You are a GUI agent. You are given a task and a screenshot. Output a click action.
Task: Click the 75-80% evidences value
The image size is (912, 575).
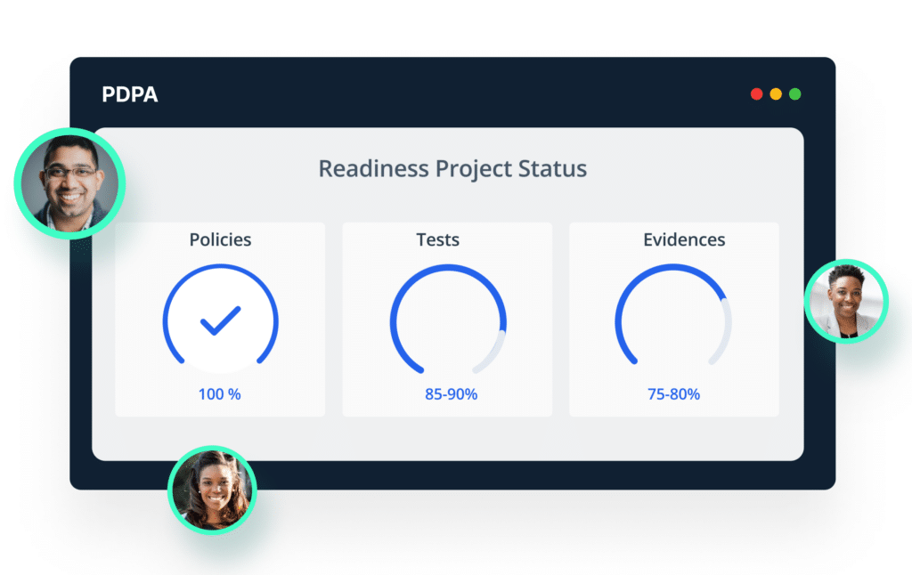(673, 394)
